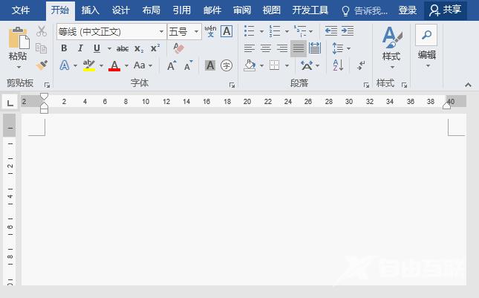This screenshot has width=479, height=298.
Task: Open the 布局 ribbon tab
Action: [x=151, y=10]
